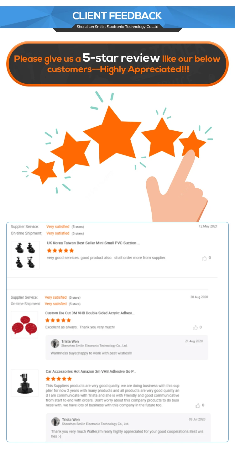This screenshot has height=456, width=235.
Task: Click Trista Wen avatar dated 21 Aug 2020
Action: click(55, 343)
